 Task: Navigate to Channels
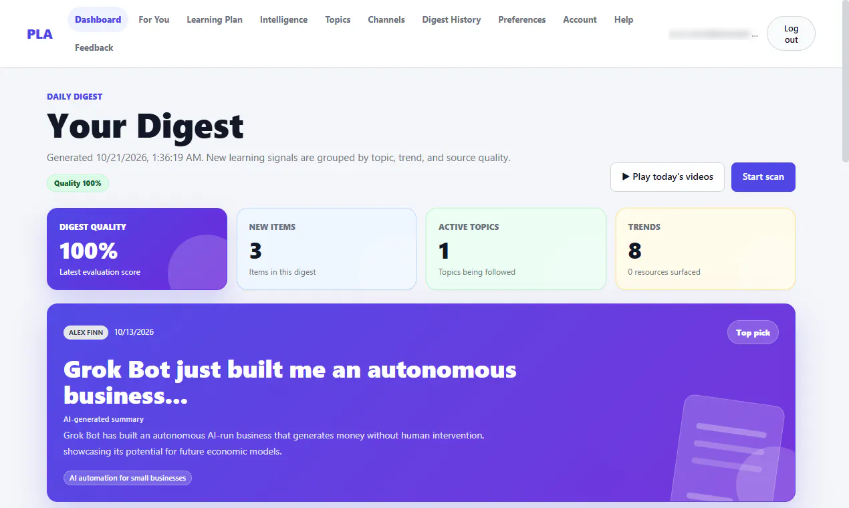pos(386,19)
